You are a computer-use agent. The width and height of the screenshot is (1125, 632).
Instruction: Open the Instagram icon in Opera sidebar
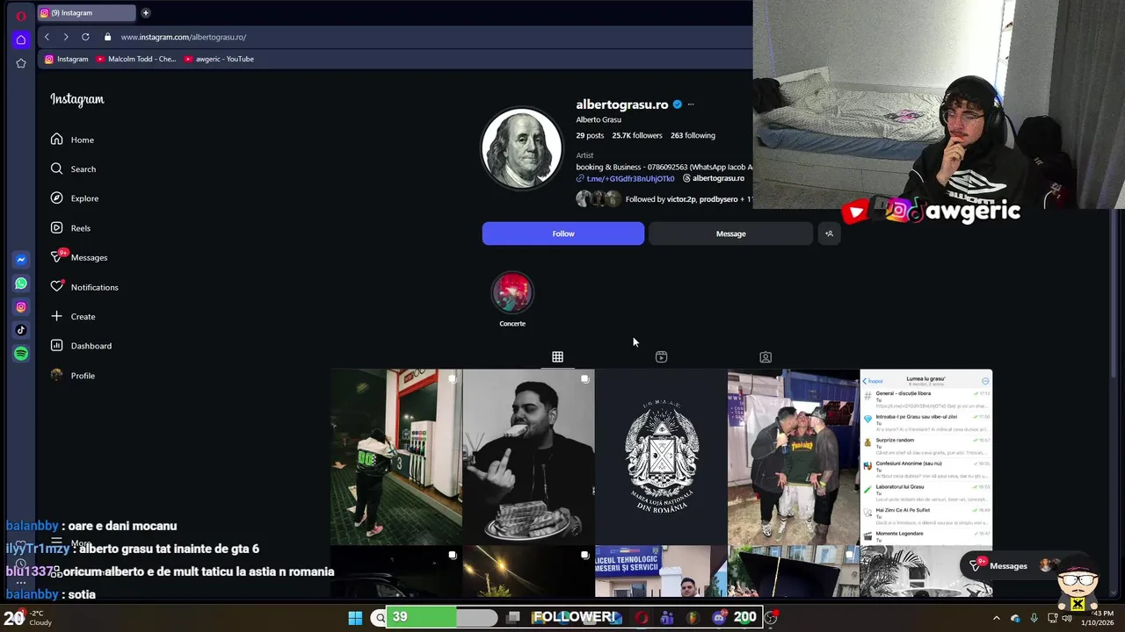21,307
